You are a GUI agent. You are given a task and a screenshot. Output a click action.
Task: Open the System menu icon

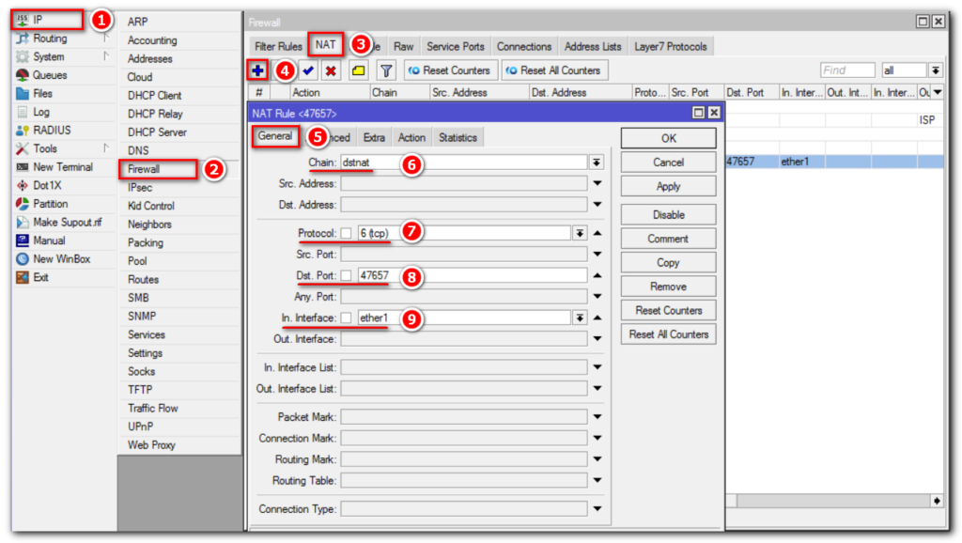23,56
